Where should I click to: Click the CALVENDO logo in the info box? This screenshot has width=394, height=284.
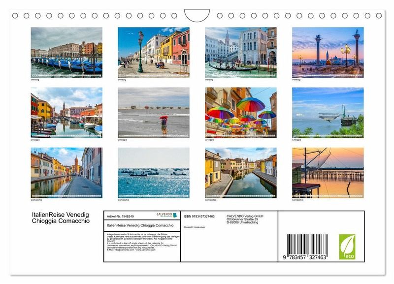click(x=167, y=215)
